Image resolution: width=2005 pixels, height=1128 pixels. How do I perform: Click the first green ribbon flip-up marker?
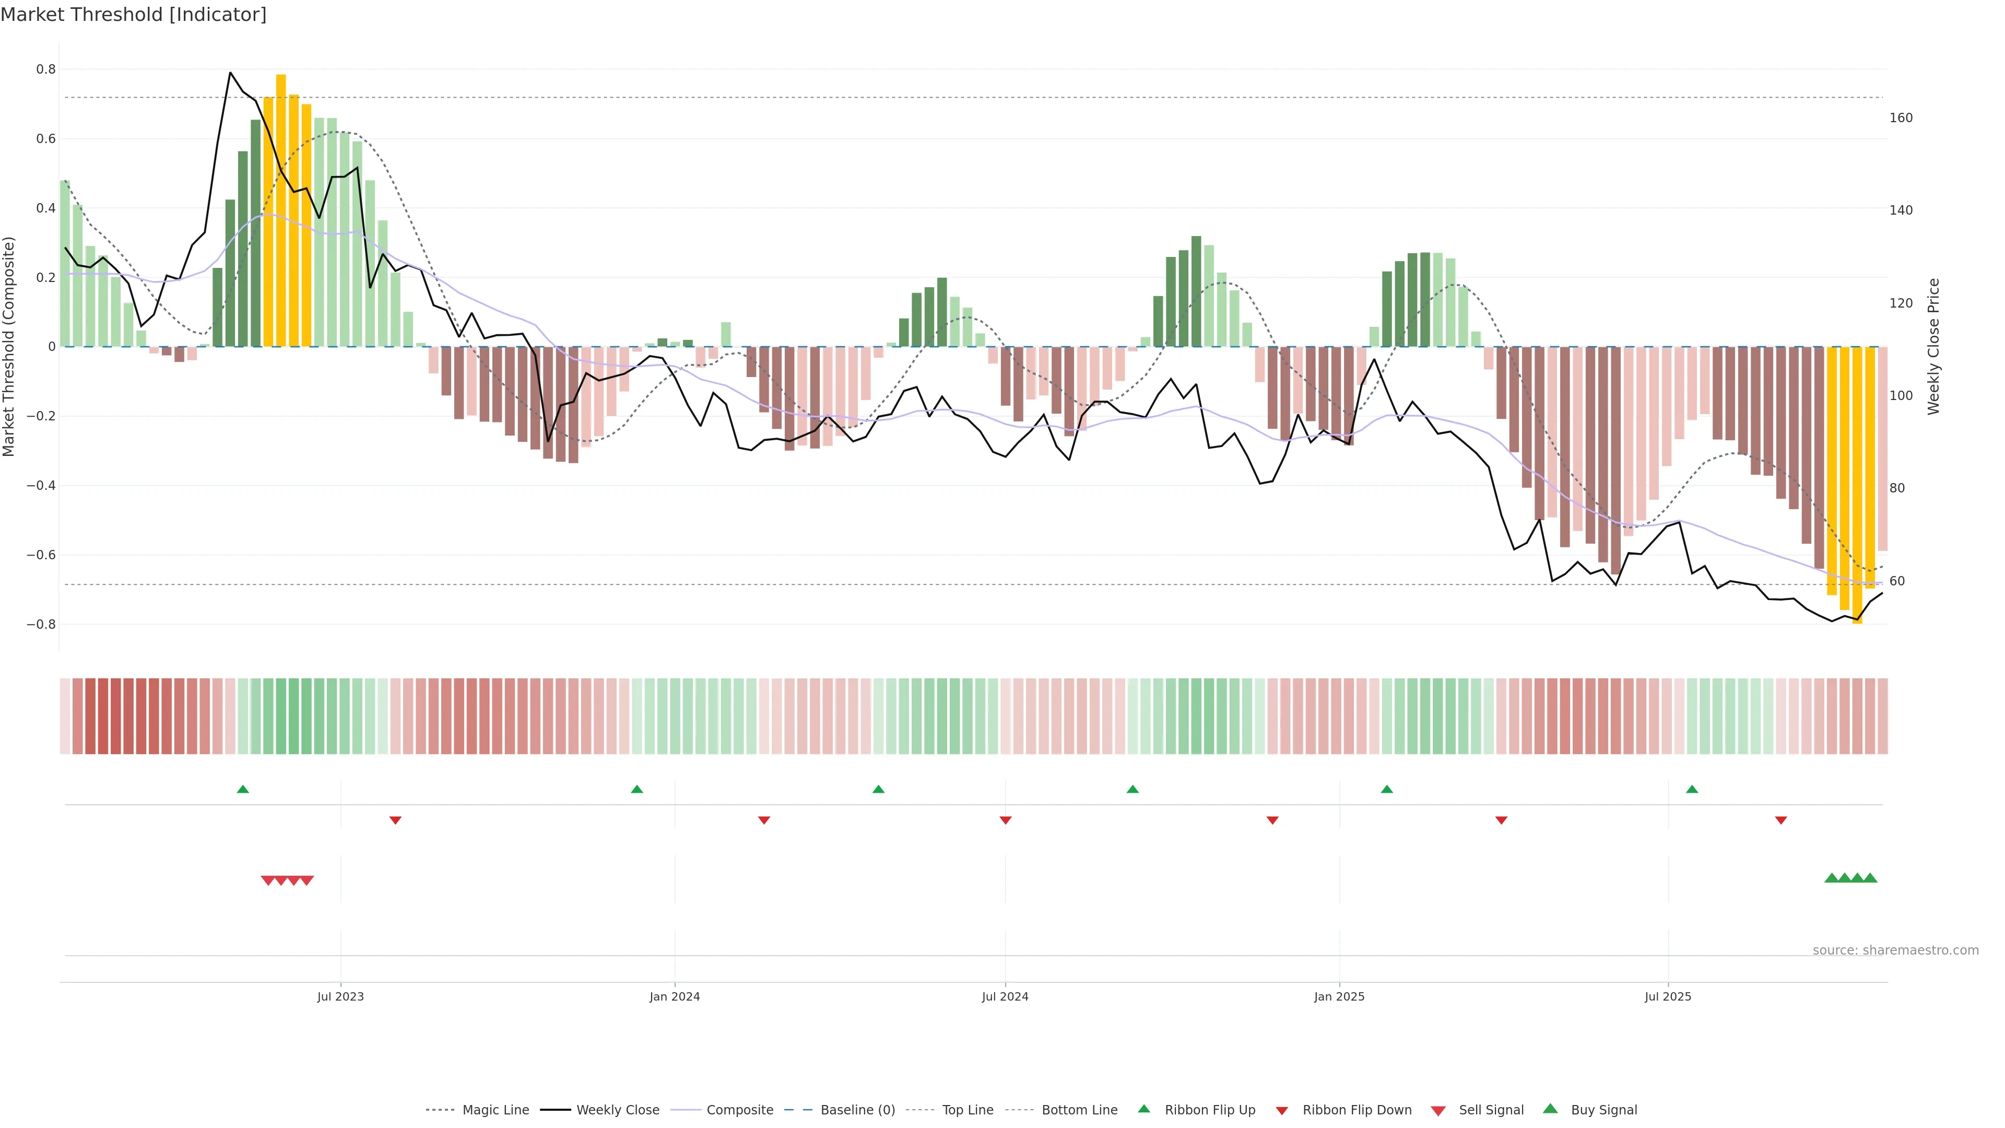click(x=243, y=790)
